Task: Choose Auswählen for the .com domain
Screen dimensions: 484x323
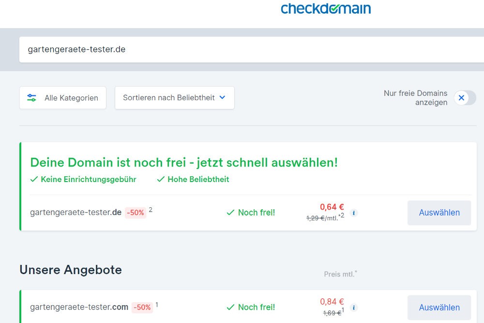Action: (439, 307)
